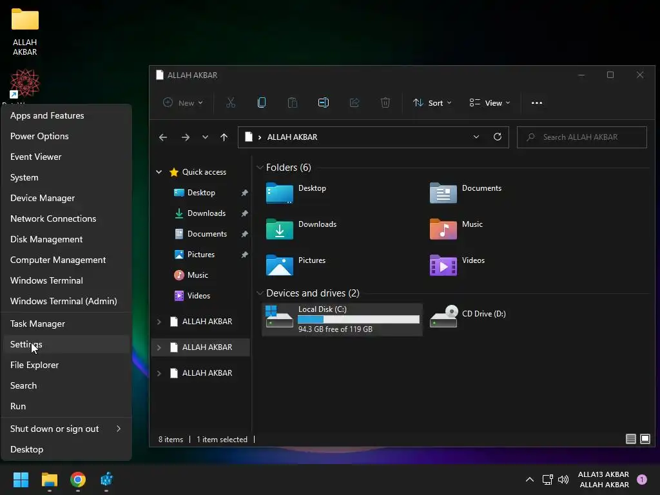Navigate up one folder level

click(224, 137)
